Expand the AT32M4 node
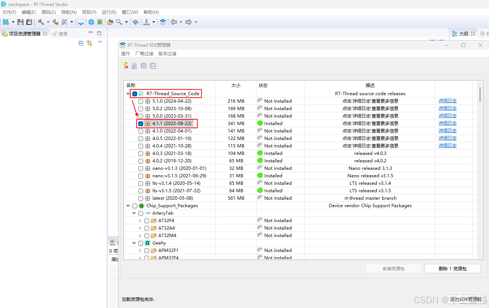Viewport: 489px width, 308px height. click(140, 236)
